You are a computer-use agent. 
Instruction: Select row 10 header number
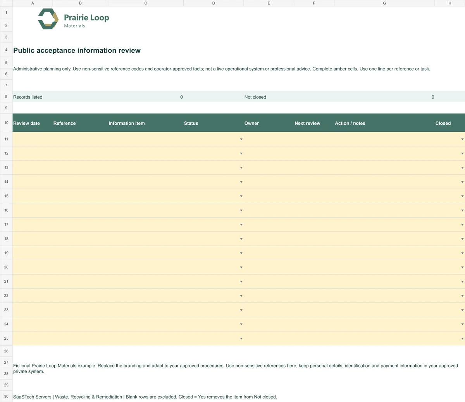coord(6,123)
